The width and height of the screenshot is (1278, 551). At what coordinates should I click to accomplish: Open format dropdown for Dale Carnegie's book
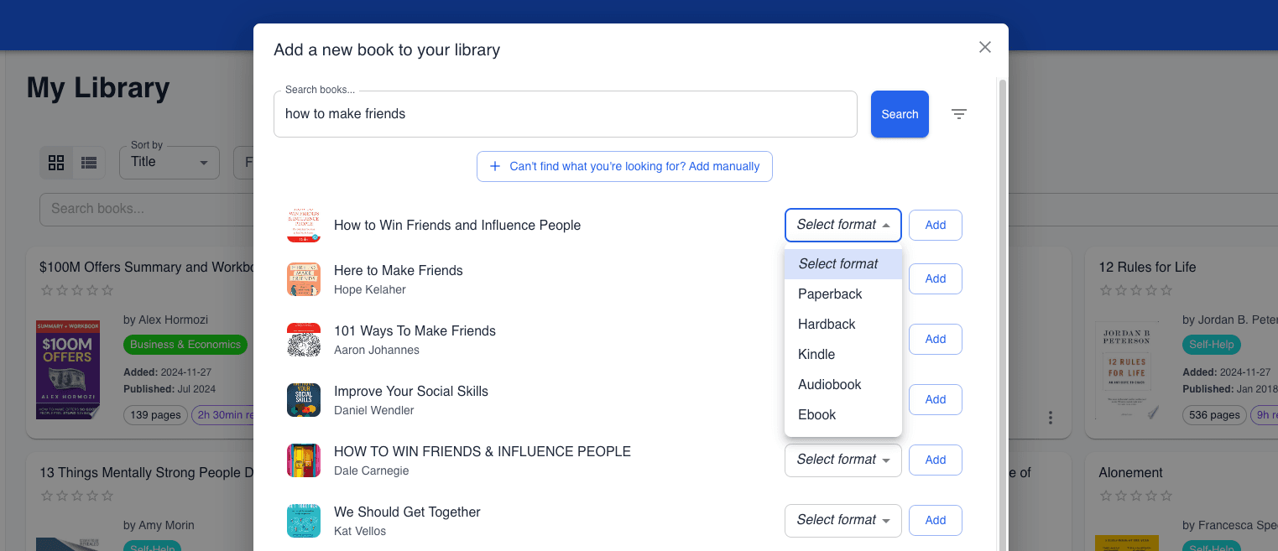click(x=842, y=460)
